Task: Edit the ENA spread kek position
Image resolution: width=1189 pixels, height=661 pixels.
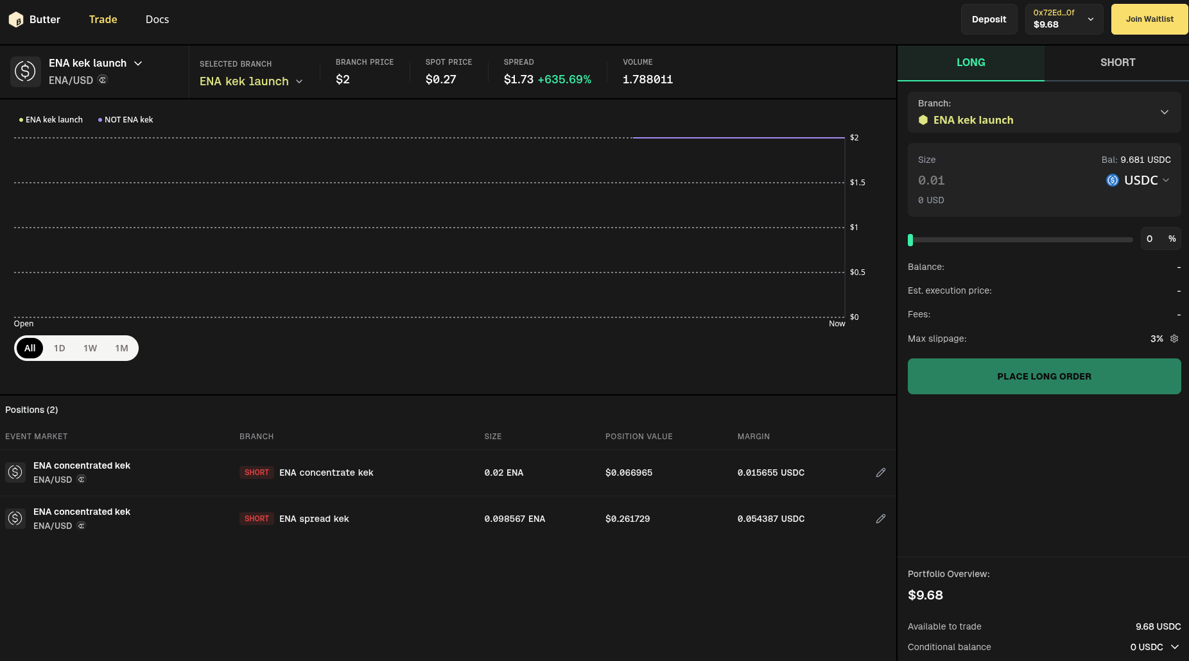Action: tap(881, 519)
